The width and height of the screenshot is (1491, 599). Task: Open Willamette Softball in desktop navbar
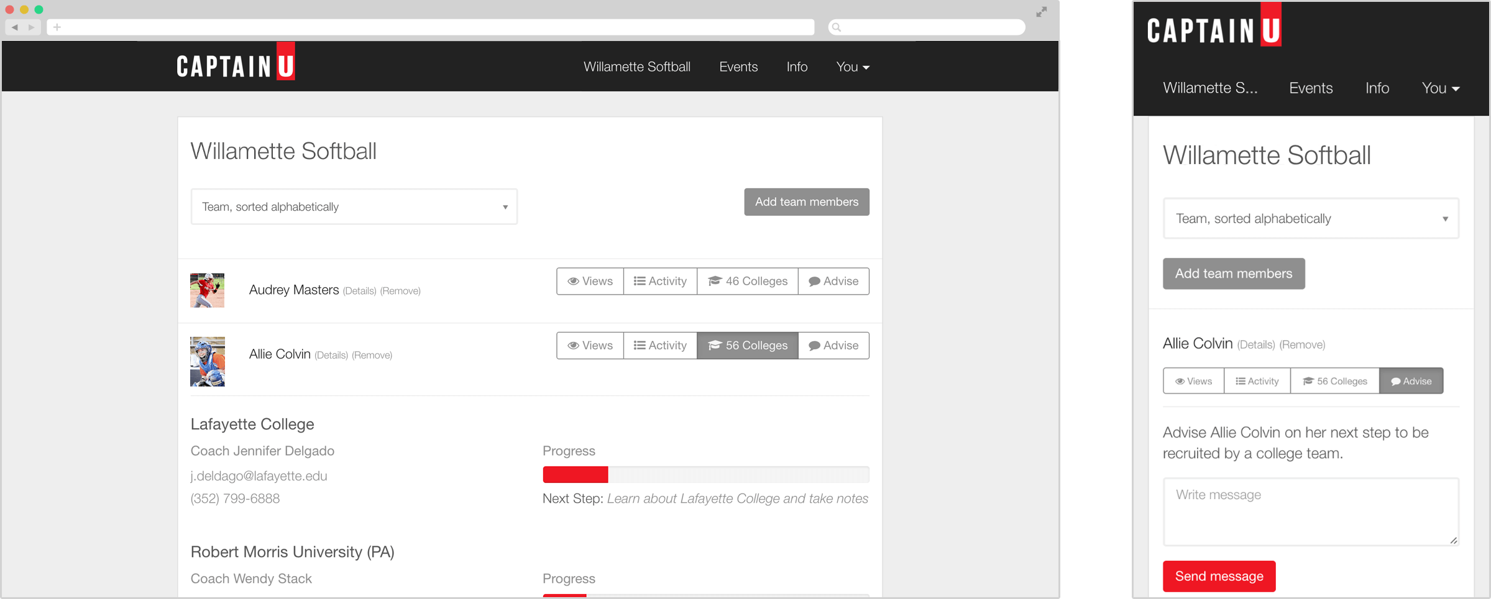click(x=636, y=67)
